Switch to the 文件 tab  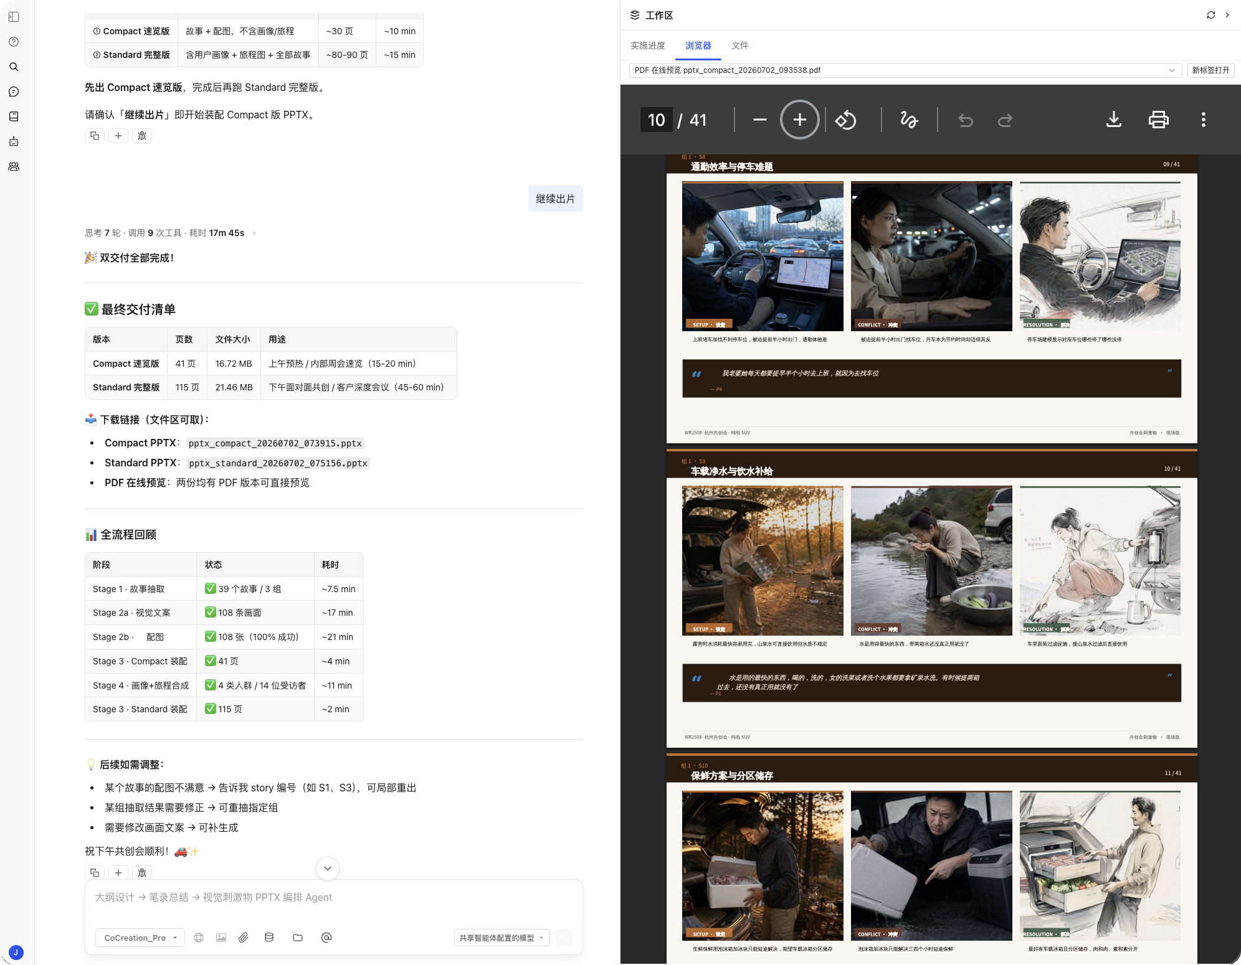coord(740,45)
